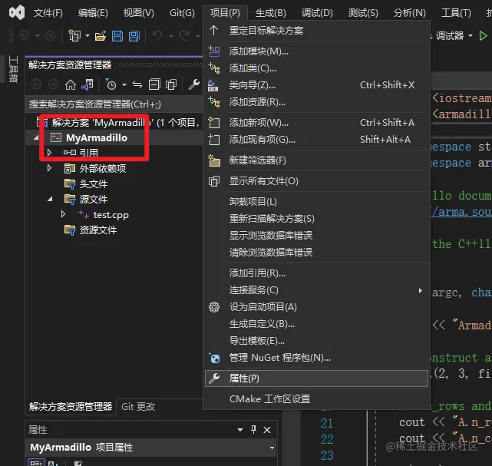Image resolution: width=492 pixels, height=466 pixels.
Task: Expand 外部依赖项 tree node
Action: (x=49, y=168)
